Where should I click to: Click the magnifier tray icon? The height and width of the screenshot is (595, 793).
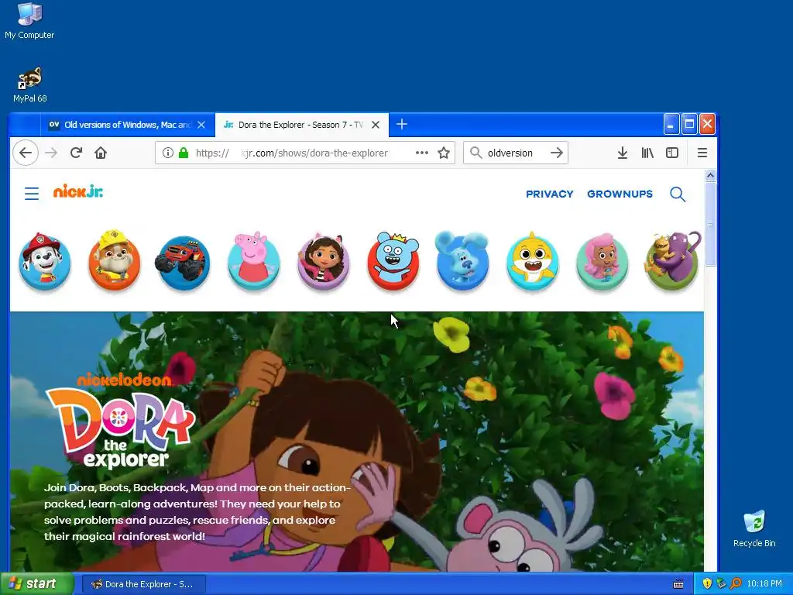click(x=736, y=584)
